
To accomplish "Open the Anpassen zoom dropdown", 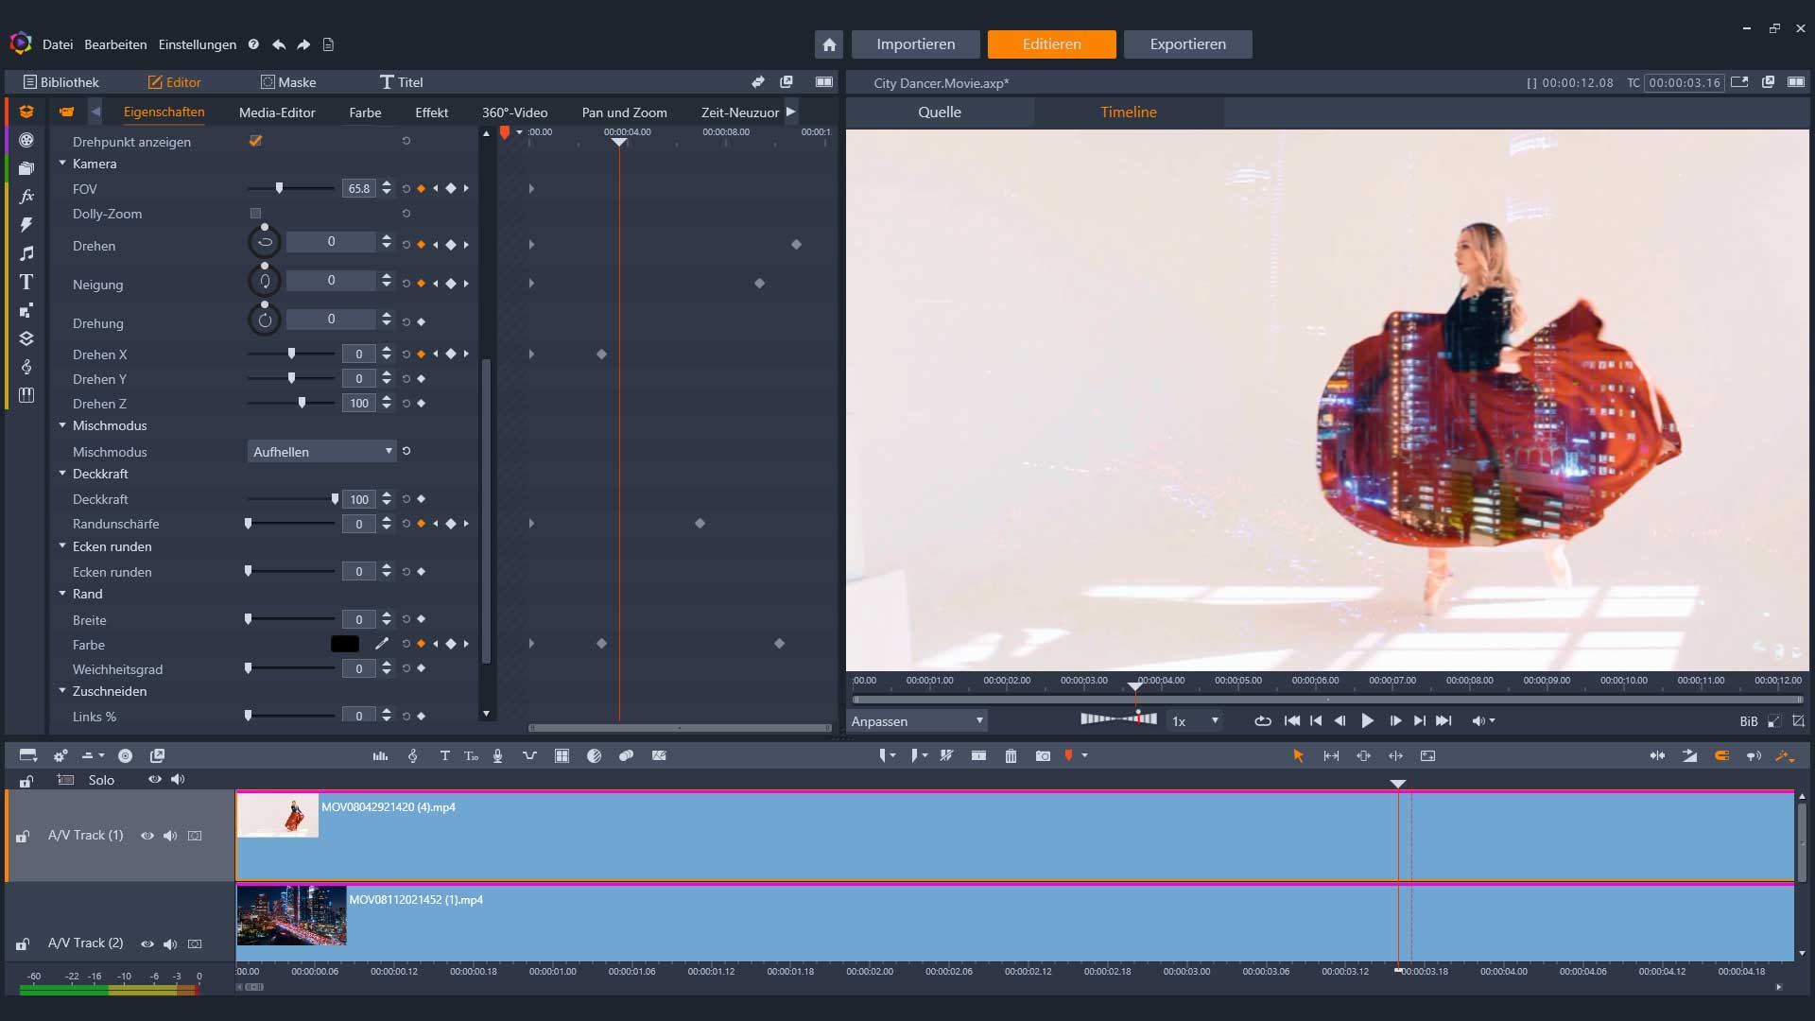I will click(917, 721).
